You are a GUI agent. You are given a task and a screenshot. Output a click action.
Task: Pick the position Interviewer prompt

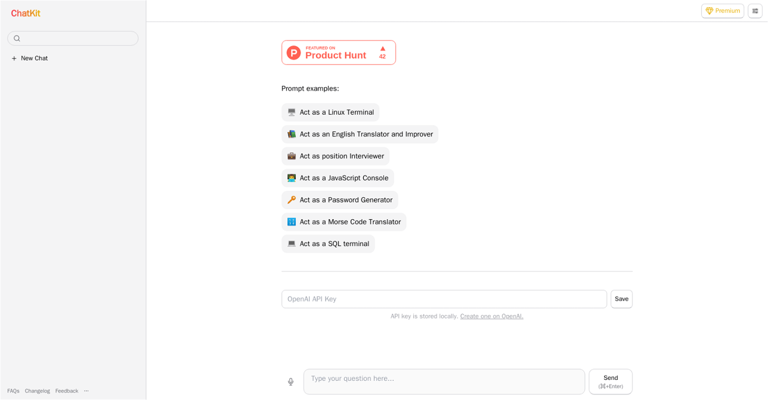point(336,156)
